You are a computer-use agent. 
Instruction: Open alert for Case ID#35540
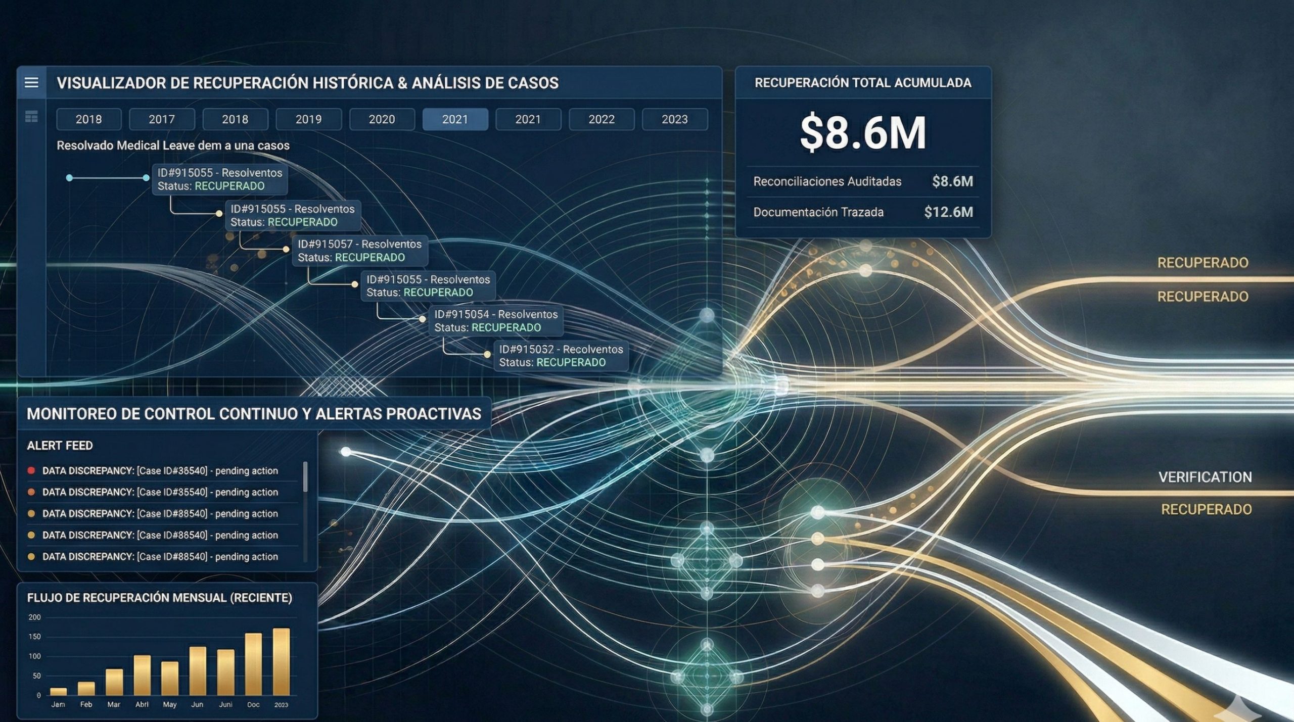[x=160, y=492]
